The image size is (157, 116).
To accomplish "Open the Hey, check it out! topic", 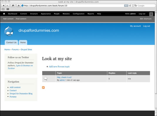I will (x=64, y=77).
